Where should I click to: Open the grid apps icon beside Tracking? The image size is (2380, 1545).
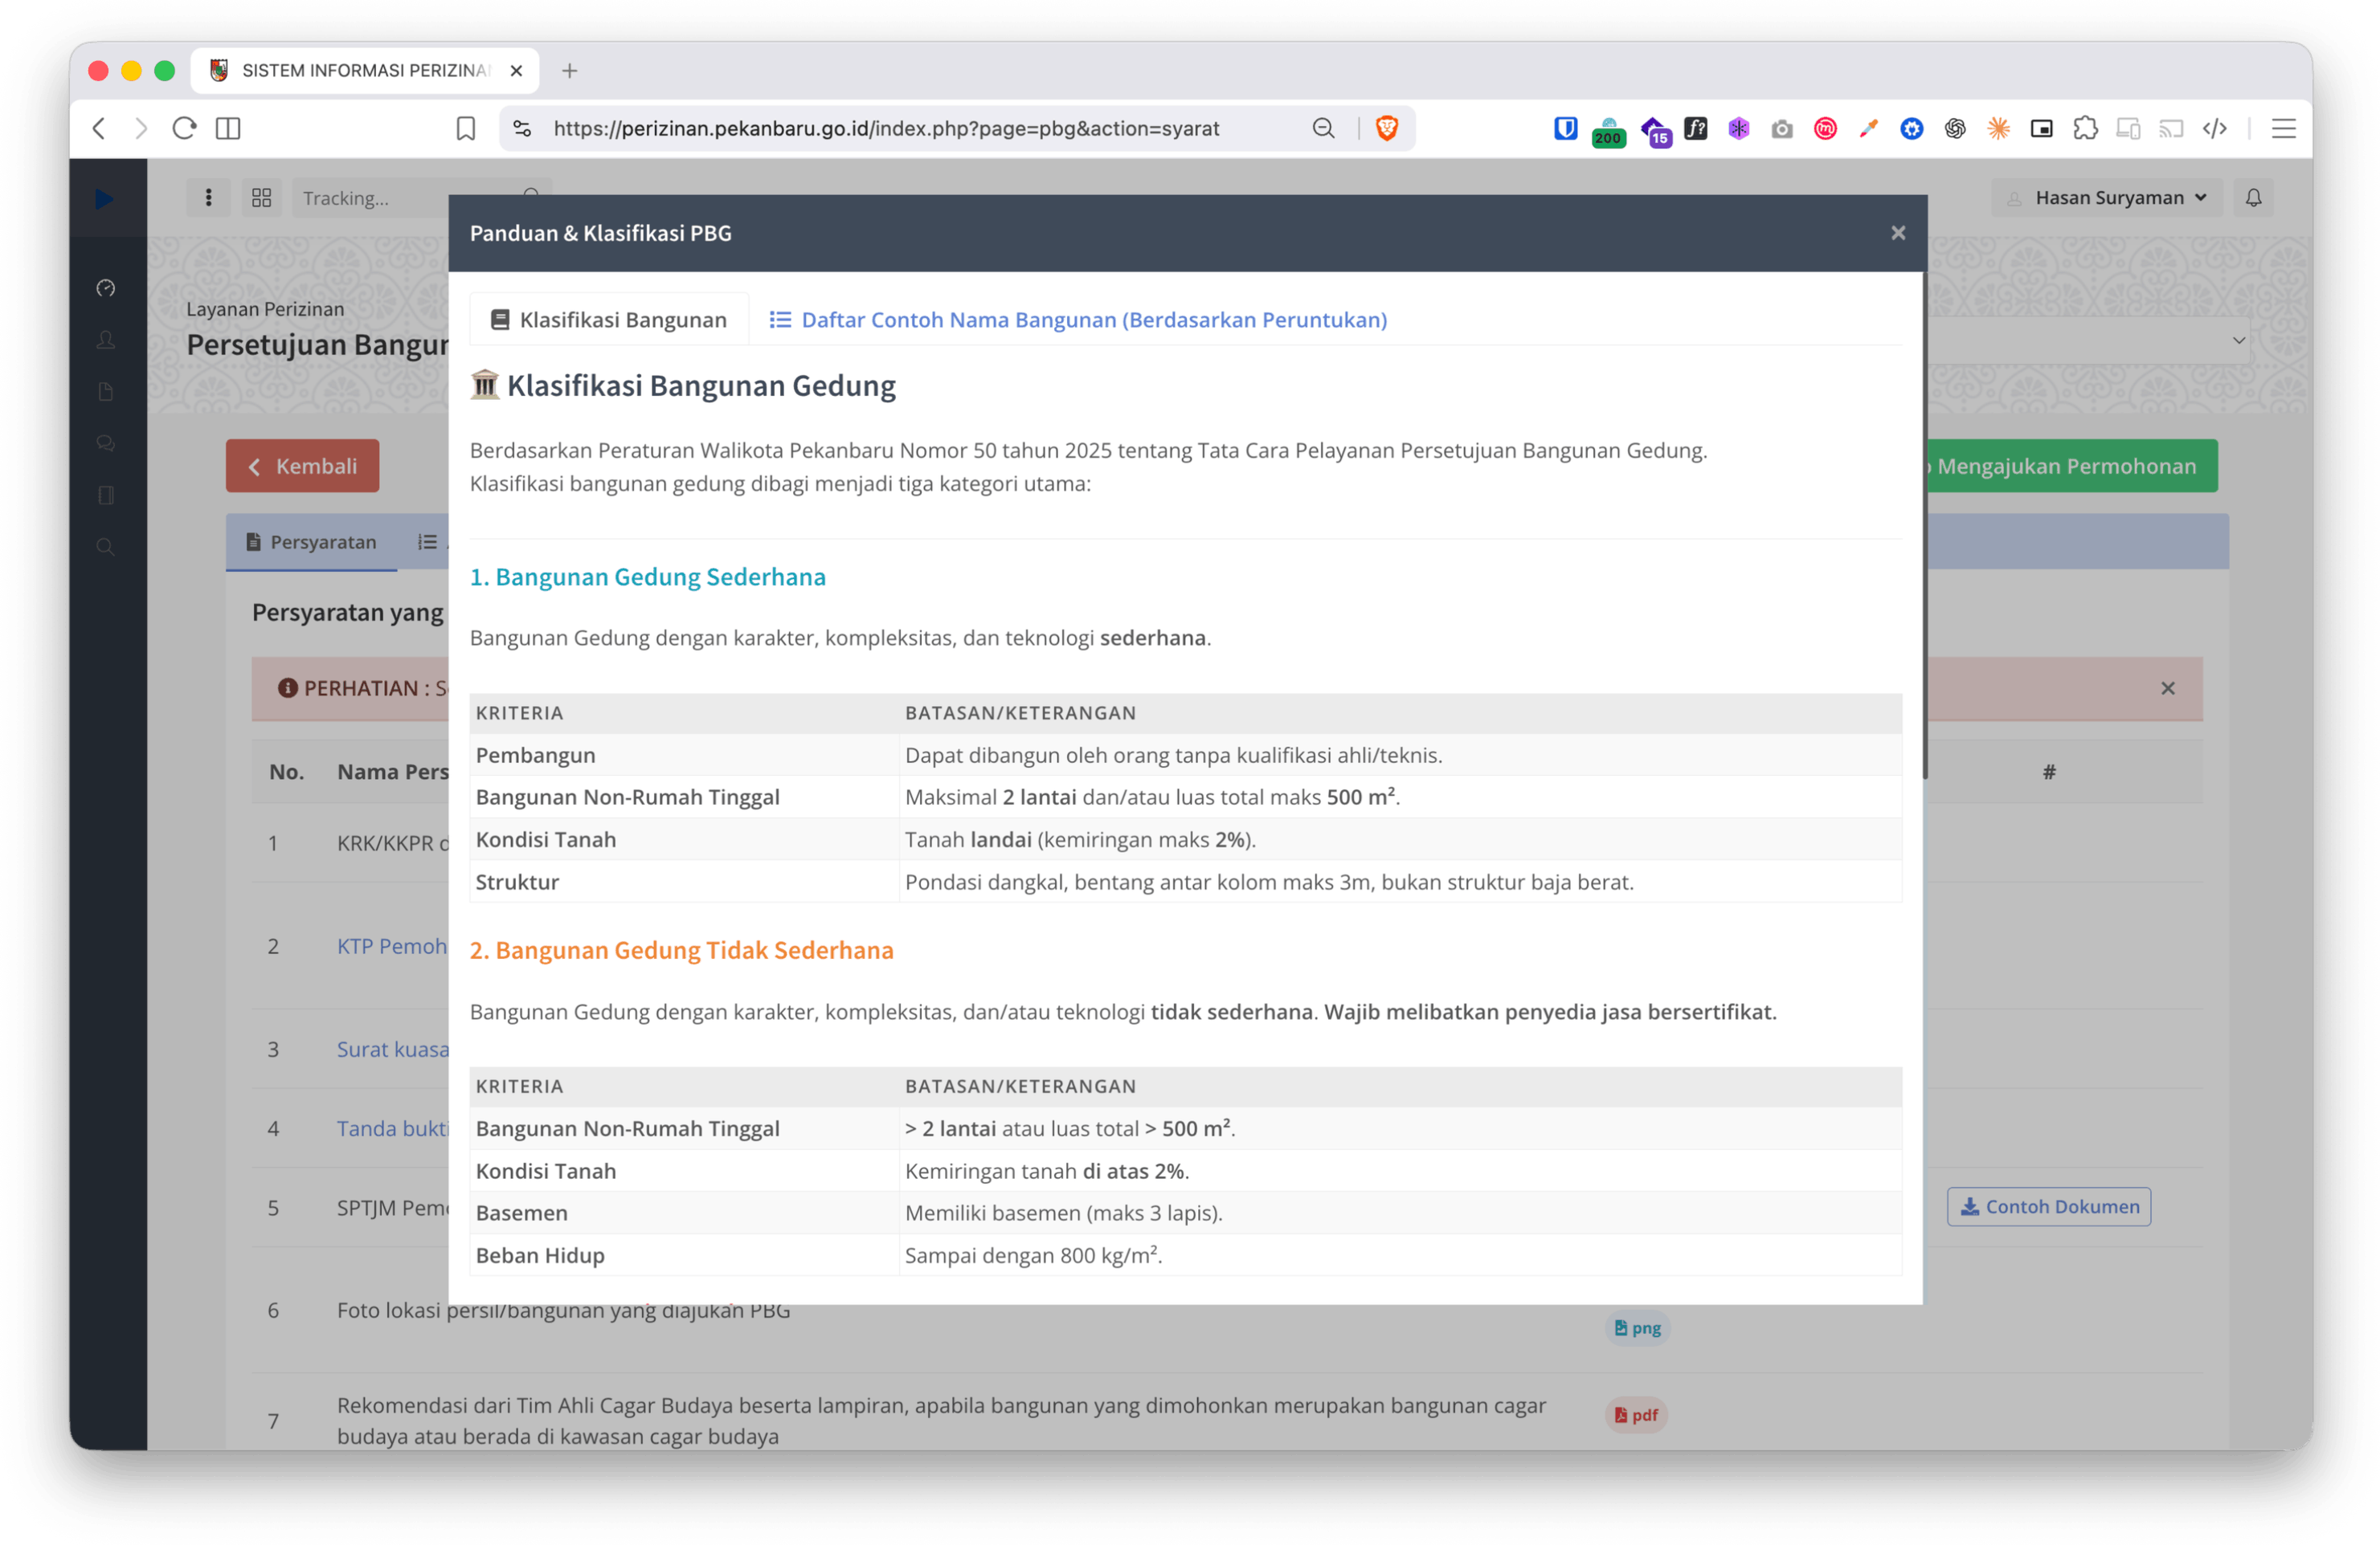[262, 198]
